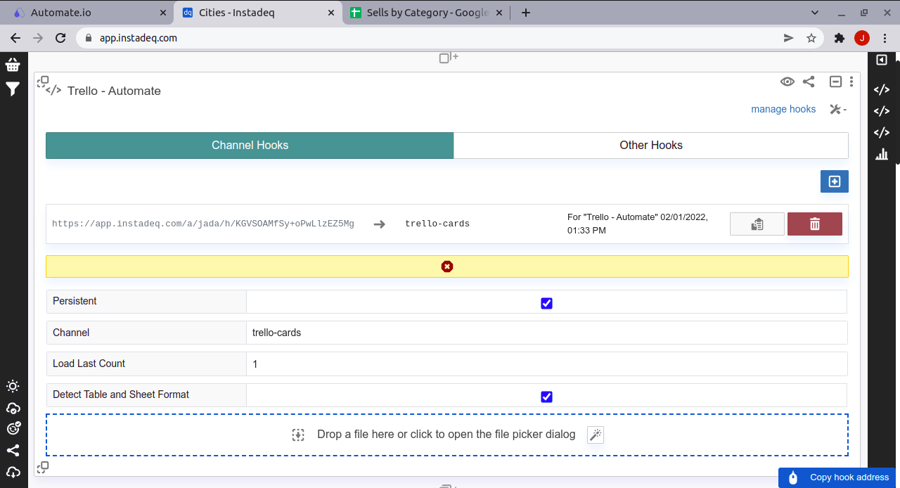Delete the trello-cards hook

[x=815, y=224]
